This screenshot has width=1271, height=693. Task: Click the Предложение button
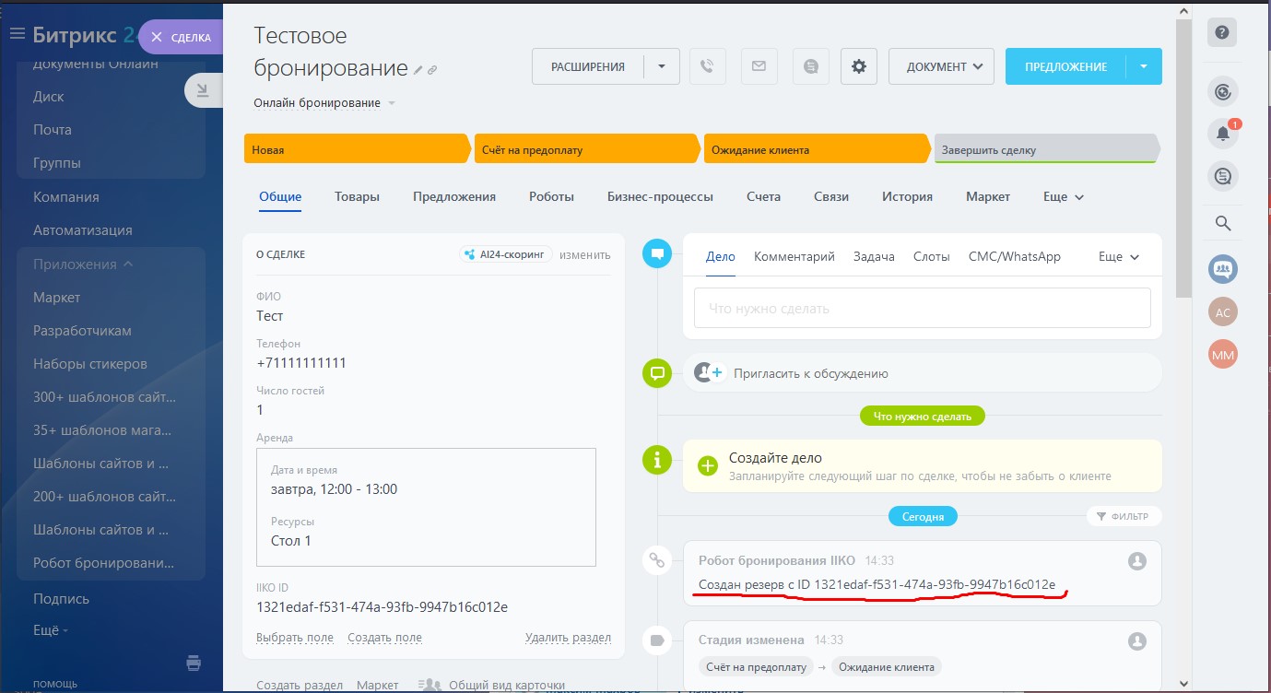click(1065, 66)
